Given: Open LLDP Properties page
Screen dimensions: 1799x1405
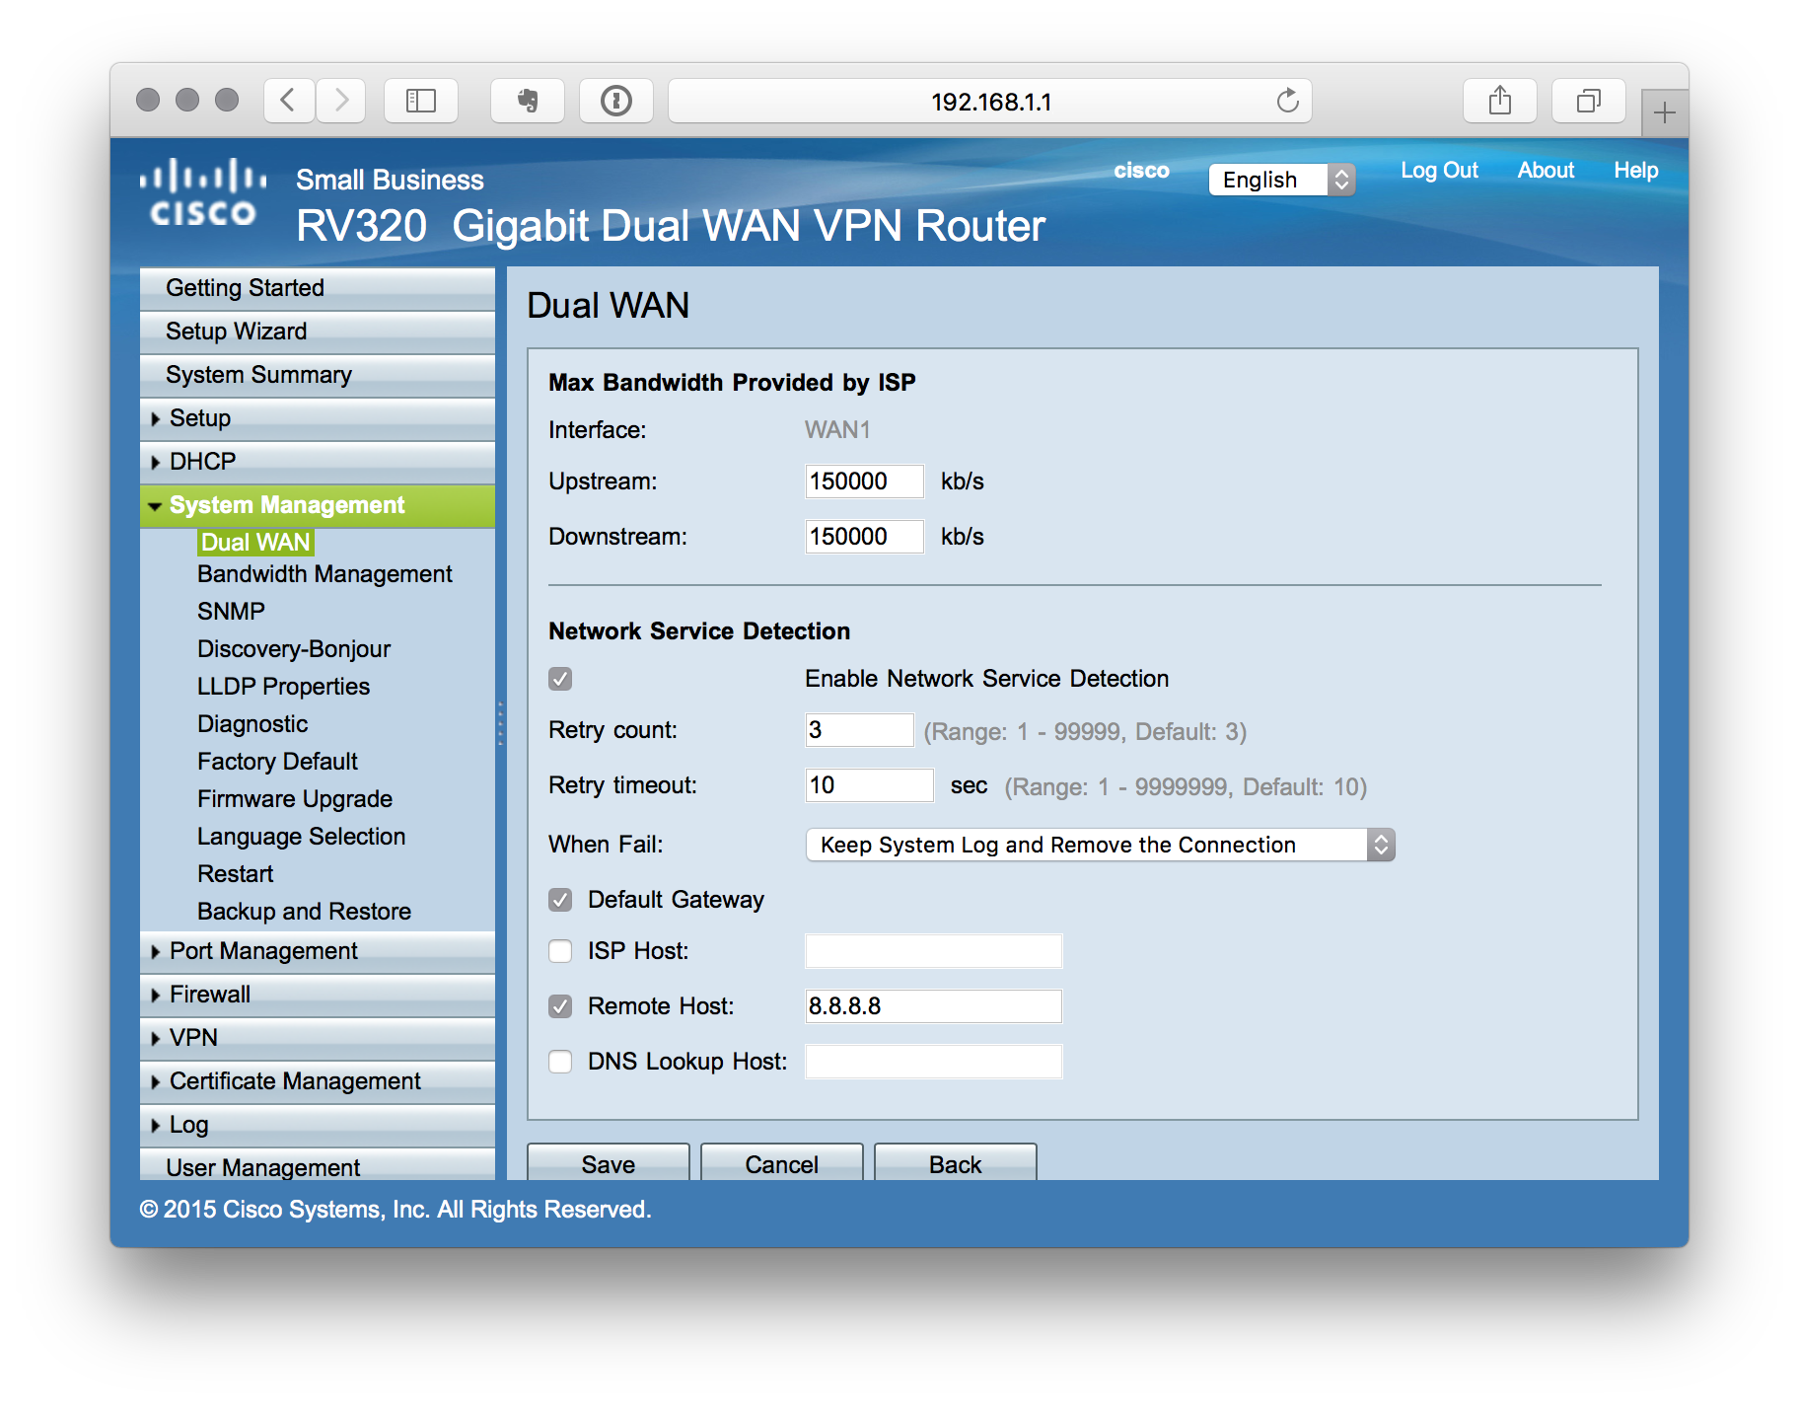Looking at the screenshot, I should pyautogui.click(x=283, y=687).
